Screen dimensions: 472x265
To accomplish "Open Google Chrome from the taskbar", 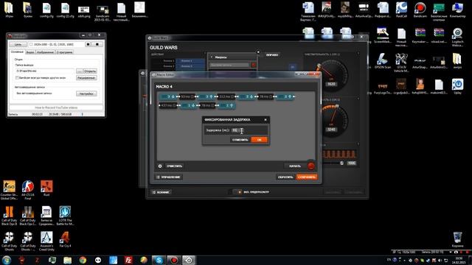I will click(x=83, y=260).
